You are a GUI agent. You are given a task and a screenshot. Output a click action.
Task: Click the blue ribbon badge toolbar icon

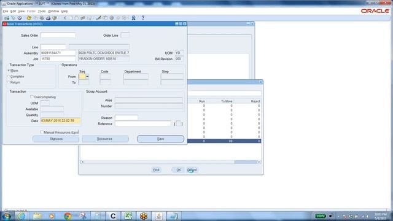pos(134,18)
